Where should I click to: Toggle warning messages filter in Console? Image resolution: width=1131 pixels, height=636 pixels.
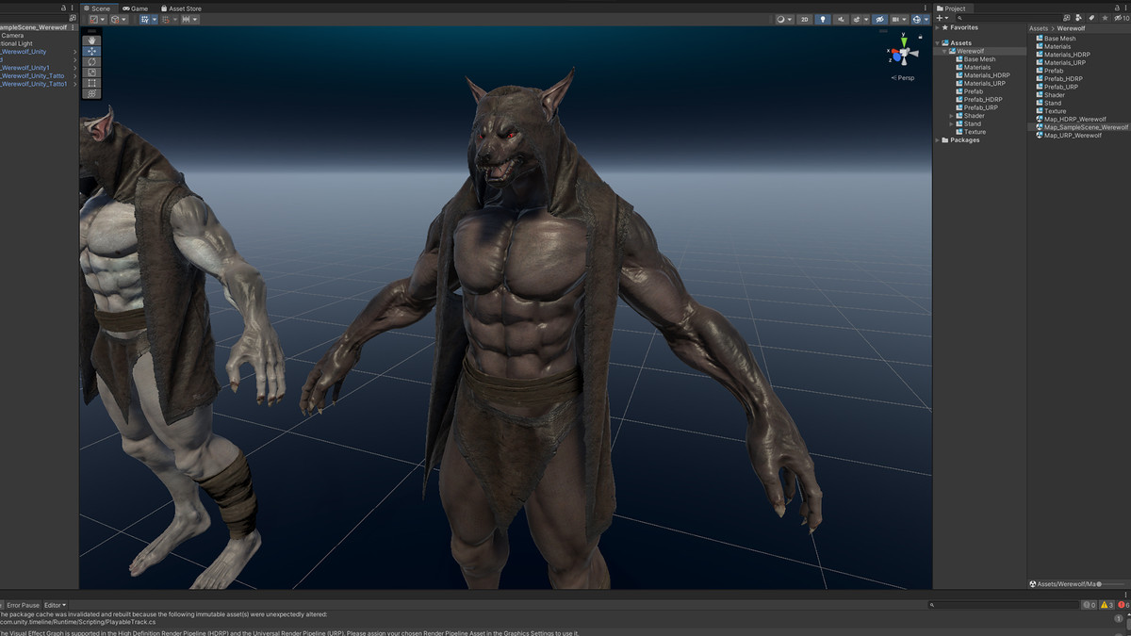1107,605
